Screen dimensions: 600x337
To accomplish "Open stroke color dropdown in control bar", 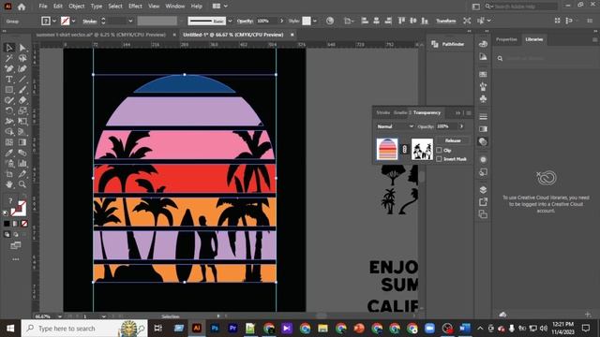I will [x=74, y=21].
